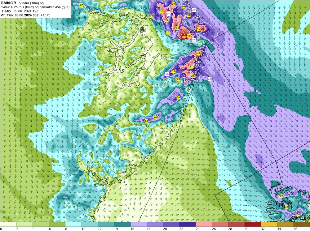The height and width of the screenshot is (231, 310).
Task: Select the lavender 16–18 m/s legend swatch
Action: pos(139,224)
